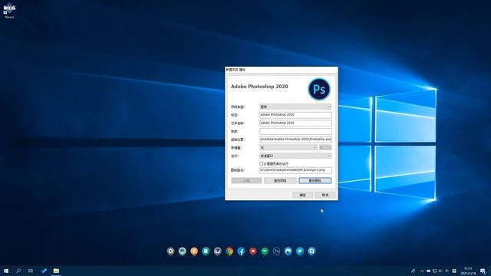491x276 pixels.
Task: Click the 文件名称 field with Adobe Photoshop 2020
Action: pyautogui.click(x=295, y=123)
